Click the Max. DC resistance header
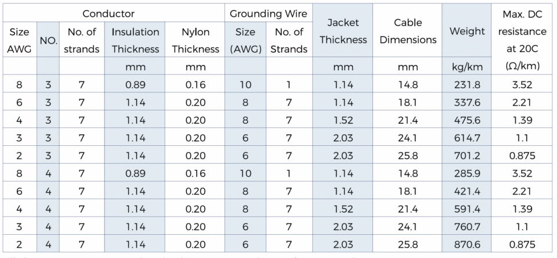 tap(522, 31)
